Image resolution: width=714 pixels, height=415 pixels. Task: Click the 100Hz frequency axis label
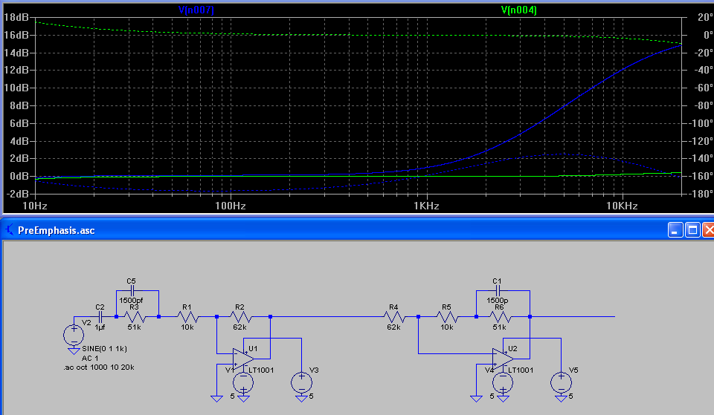point(231,206)
